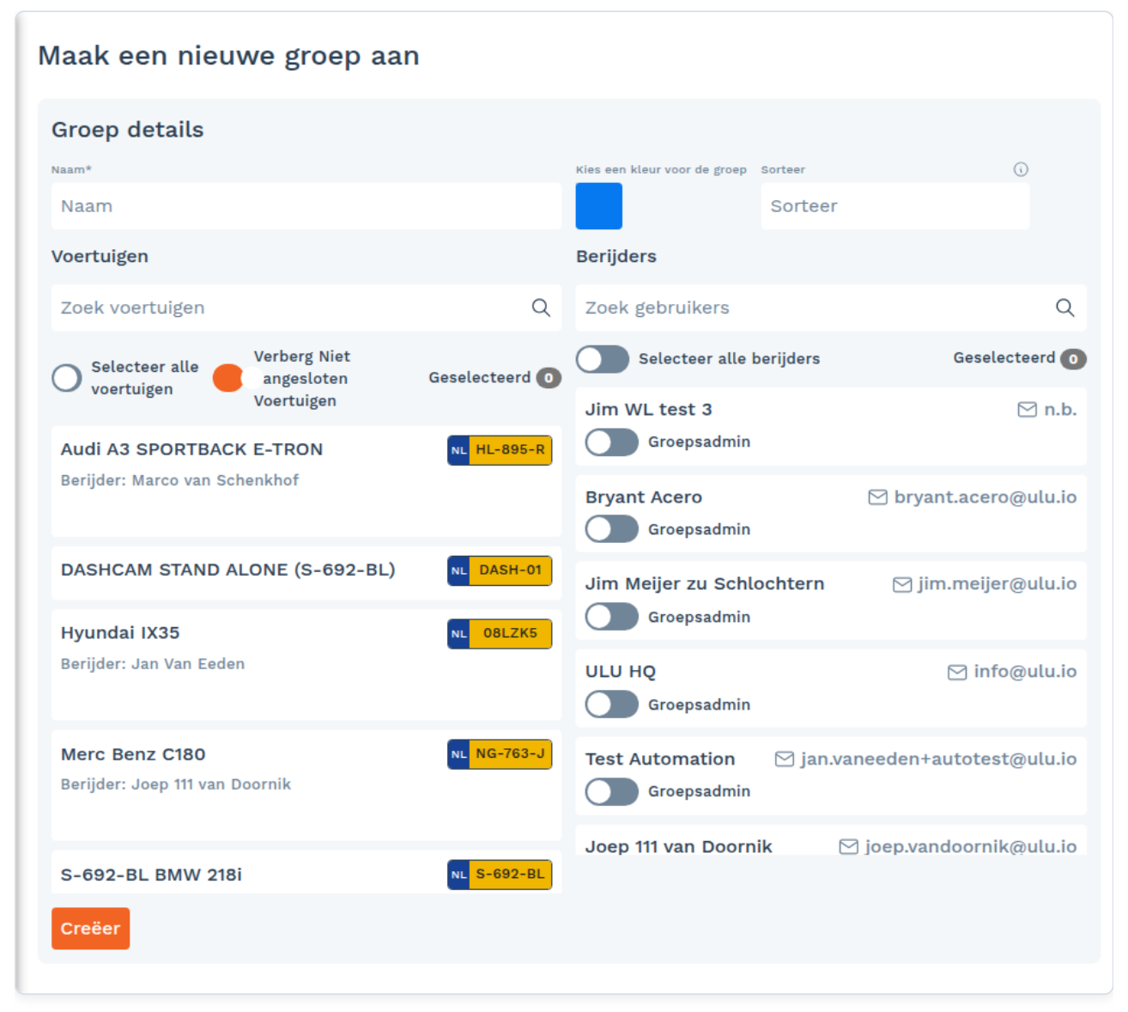Click the NG-763-J license plate badge
This screenshot has height=1012, width=1128.
pos(500,754)
